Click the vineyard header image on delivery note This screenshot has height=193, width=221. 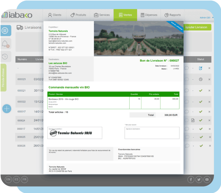click(x=139, y=39)
